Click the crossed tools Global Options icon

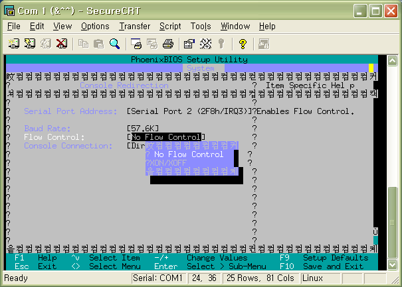tap(205, 44)
